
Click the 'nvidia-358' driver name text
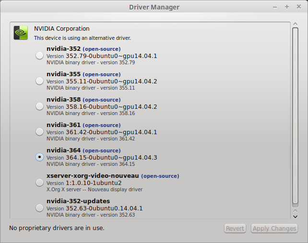[63, 100]
